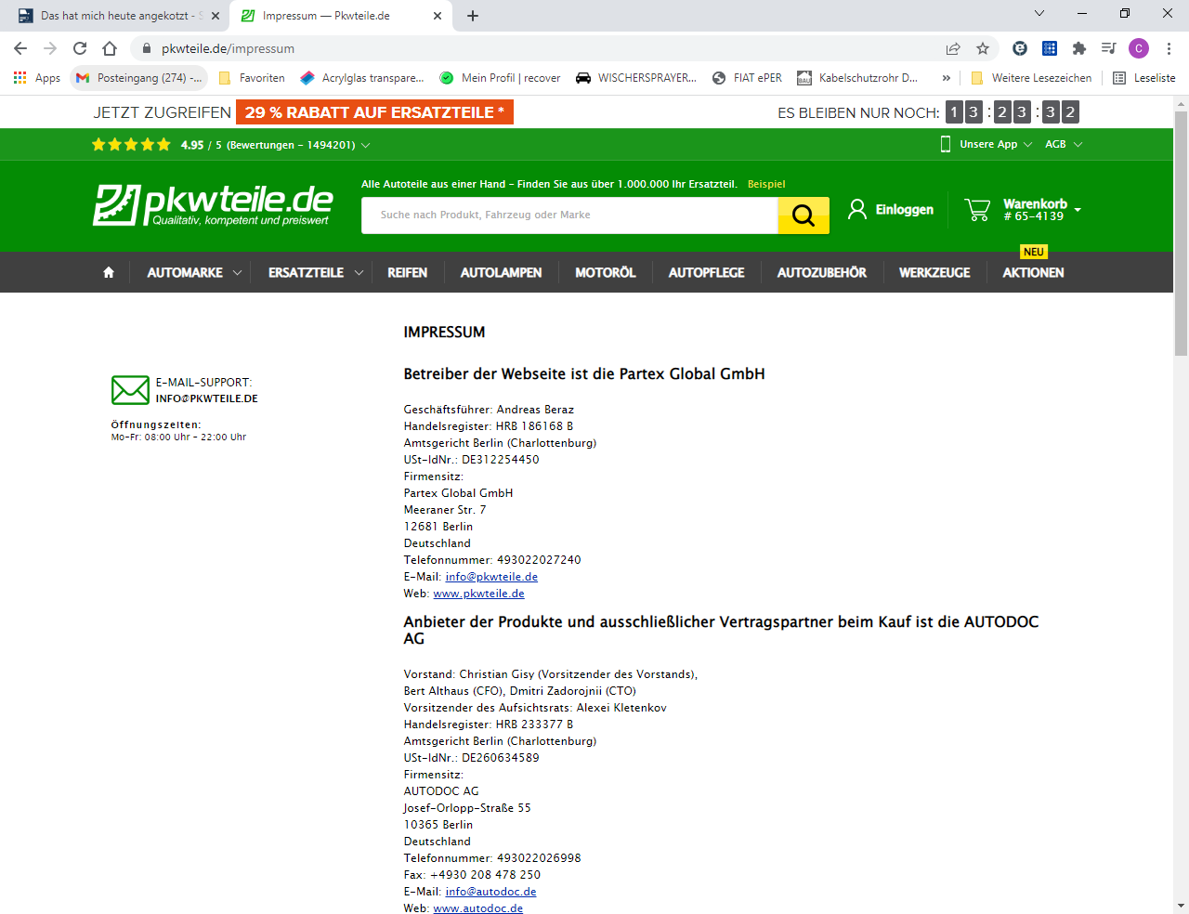Select the AKTIONEN menu item
Screen dimensions: 1189x914
pos(1033,272)
